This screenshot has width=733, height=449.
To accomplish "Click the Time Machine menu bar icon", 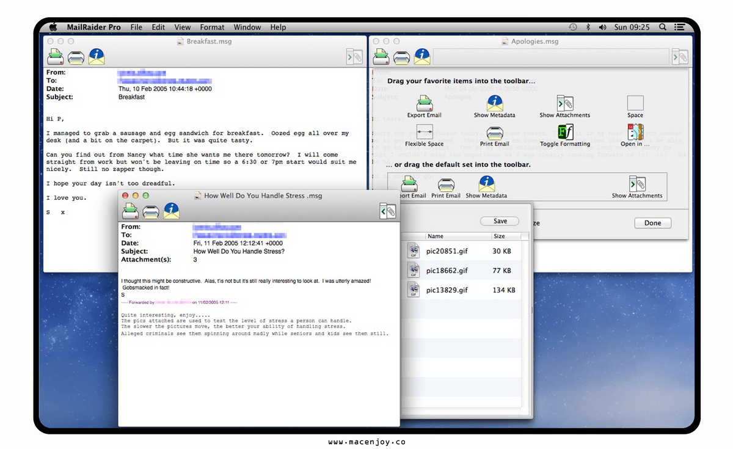I will [x=573, y=27].
